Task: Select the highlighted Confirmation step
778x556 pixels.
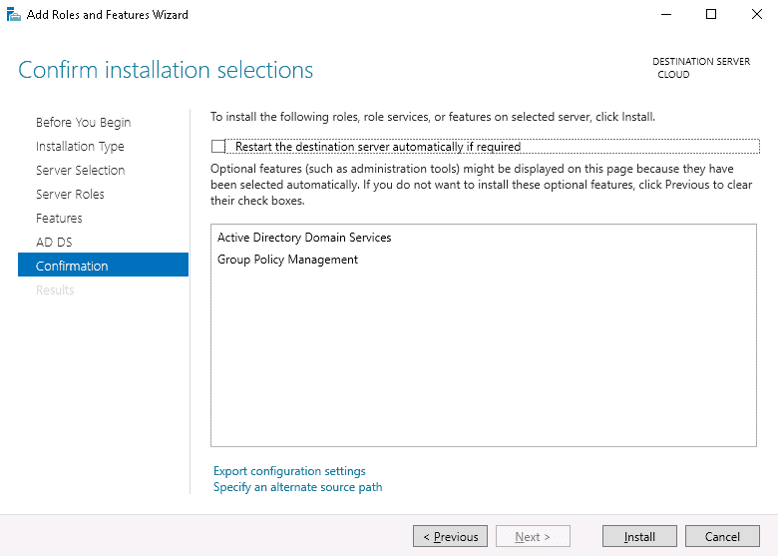Action: pyautogui.click(x=103, y=265)
